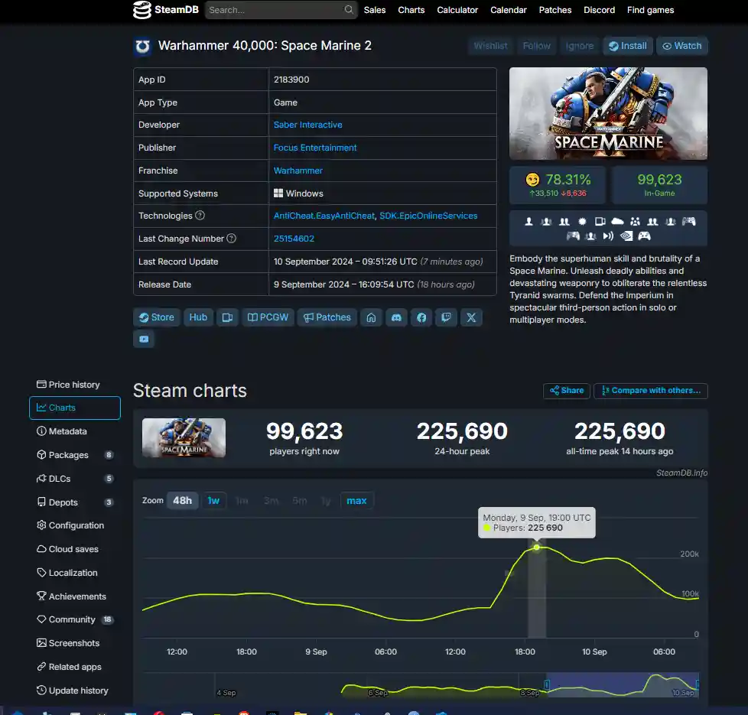The width and height of the screenshot is (748, 715).
Task: Set chart zoom to 1w
Action: point(213,500)
